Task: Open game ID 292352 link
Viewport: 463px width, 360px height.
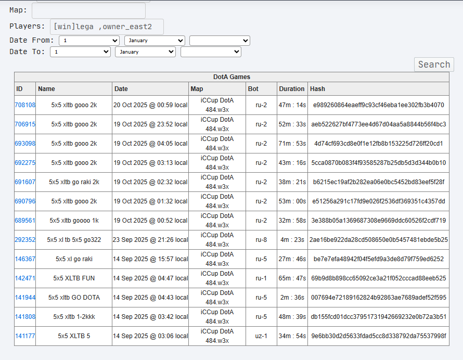Action: coord(25,239)
